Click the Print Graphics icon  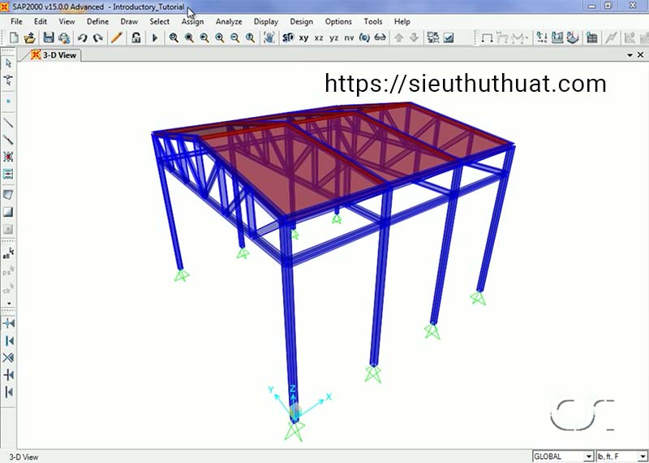64,38
